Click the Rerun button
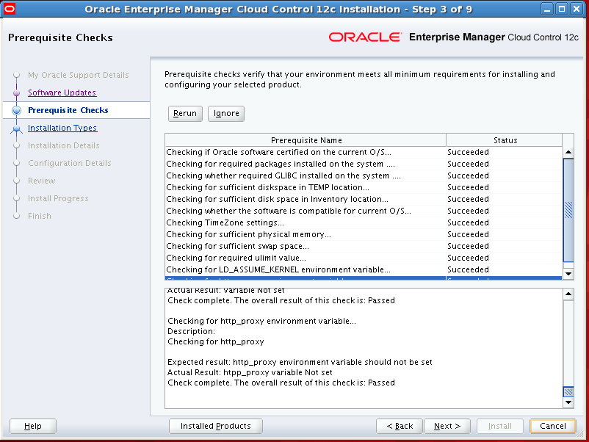Image resolution: width=589 pixels, height=442 pixels. (185, 113)
